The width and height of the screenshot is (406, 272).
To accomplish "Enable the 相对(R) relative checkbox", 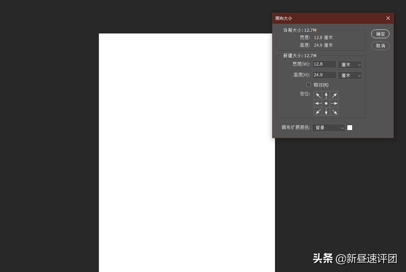I will coord(309,85).
